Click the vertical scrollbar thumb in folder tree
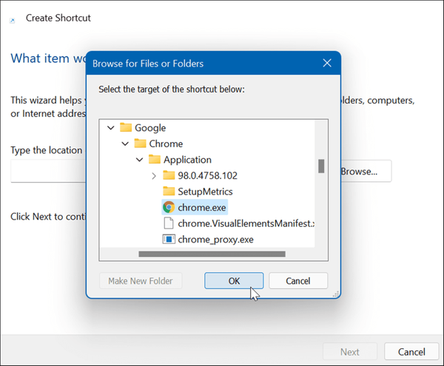Viewport: 444px width, 366px height. pos(321,166)
